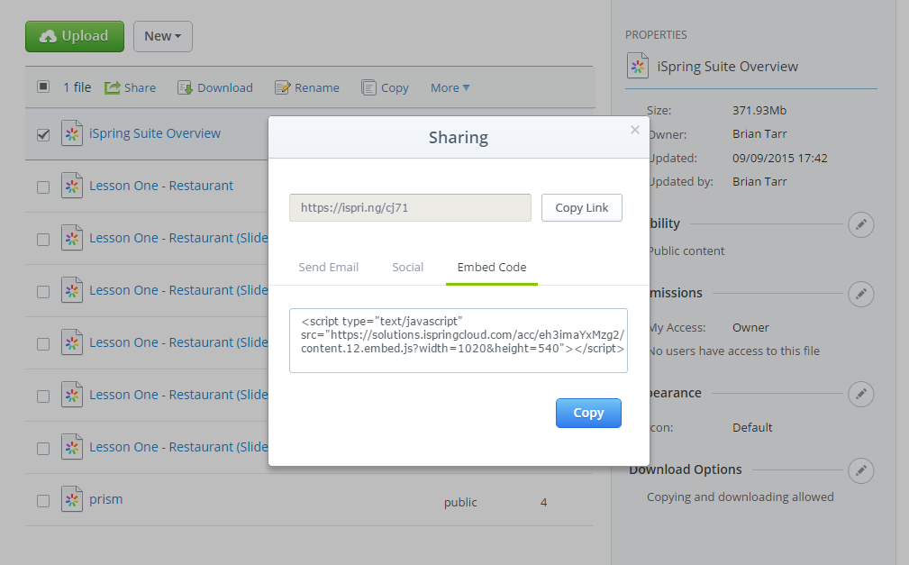Screen dimensions: 909x565
Task: Click the Download toolbar action
Action: coord(215,87)
